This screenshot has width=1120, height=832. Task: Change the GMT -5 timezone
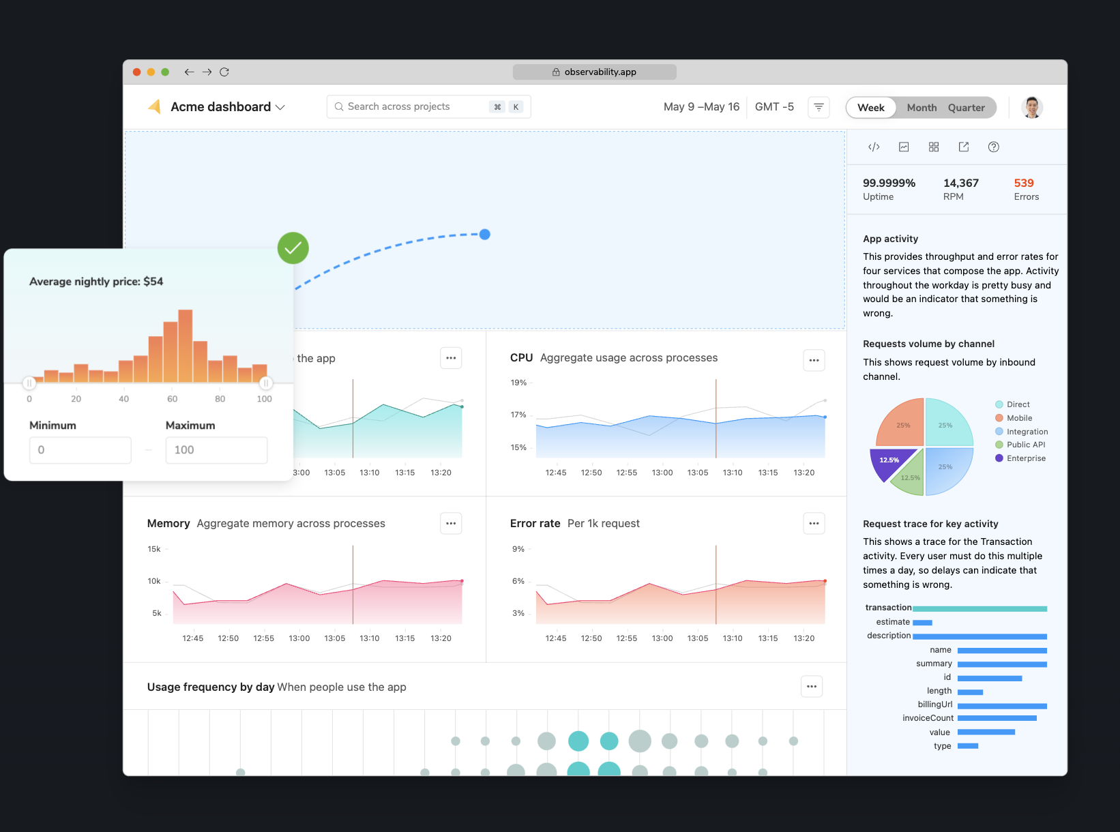[x=774, y=106]
